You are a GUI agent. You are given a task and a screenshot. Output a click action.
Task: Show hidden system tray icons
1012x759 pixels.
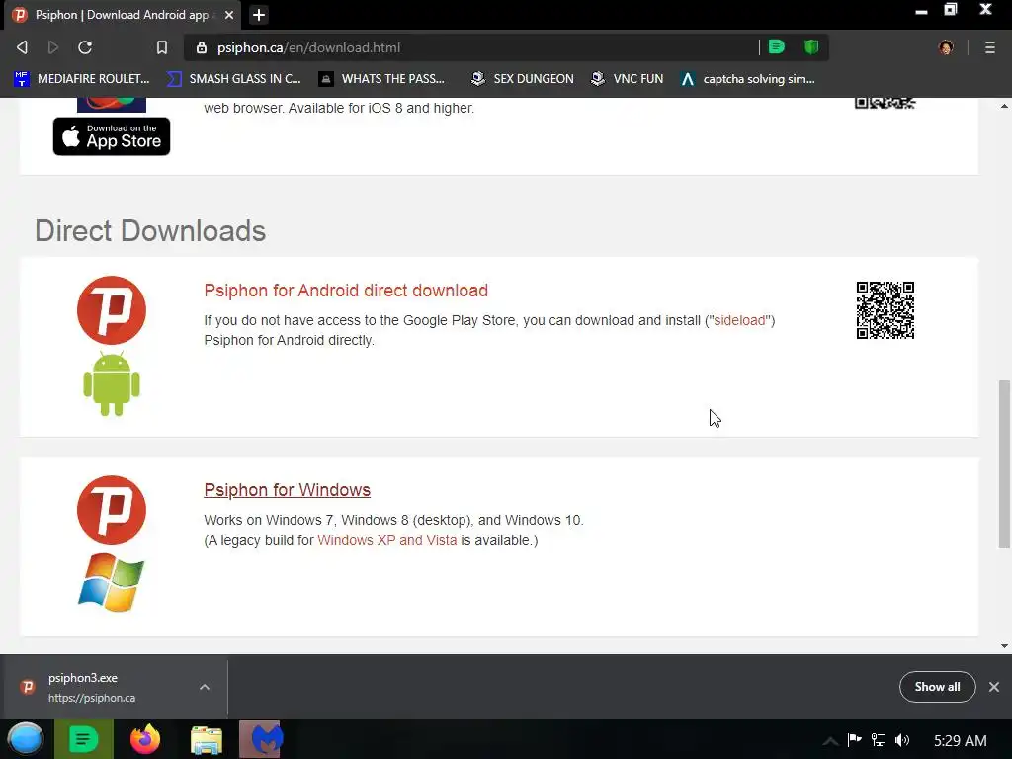click(830, 741)
